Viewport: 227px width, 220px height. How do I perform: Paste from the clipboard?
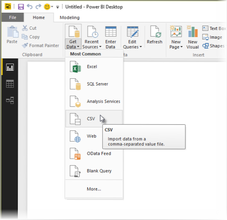click(x=12, y=35)
